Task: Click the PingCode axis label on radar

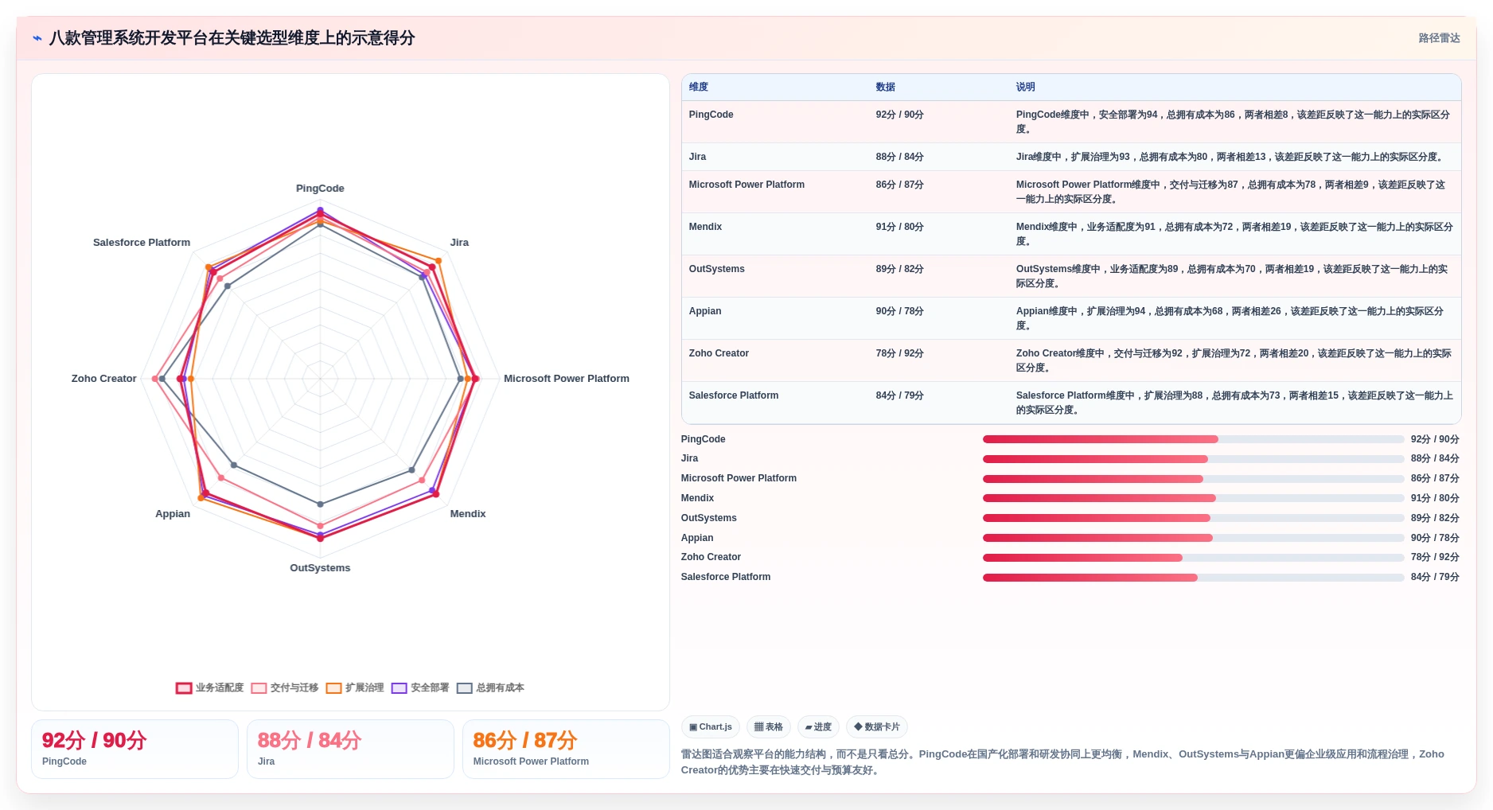Action: click(320, 189)
